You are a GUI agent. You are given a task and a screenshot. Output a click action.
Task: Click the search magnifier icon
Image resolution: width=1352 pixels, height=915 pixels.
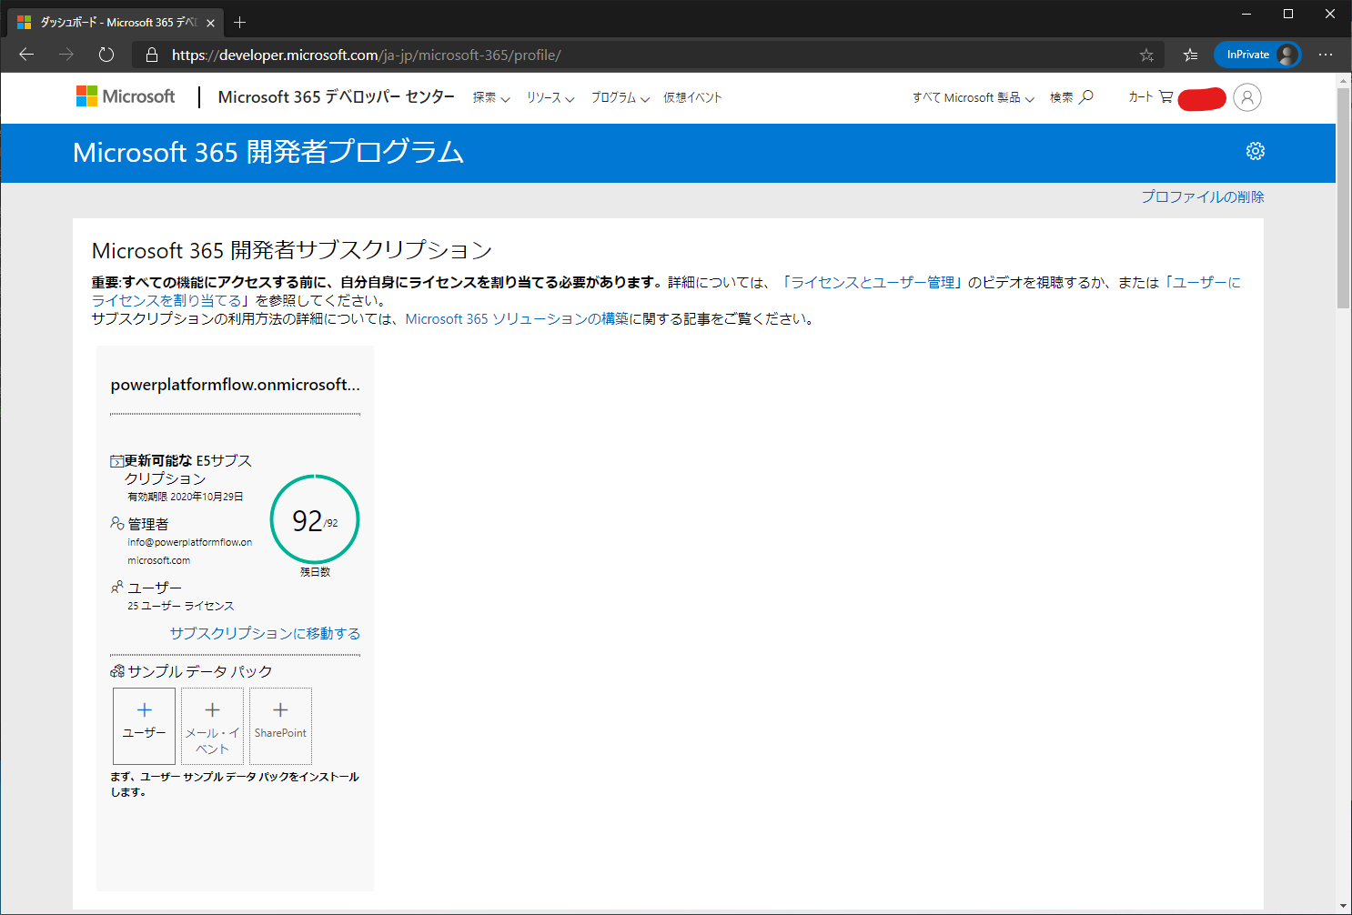tap(1085, 96)
